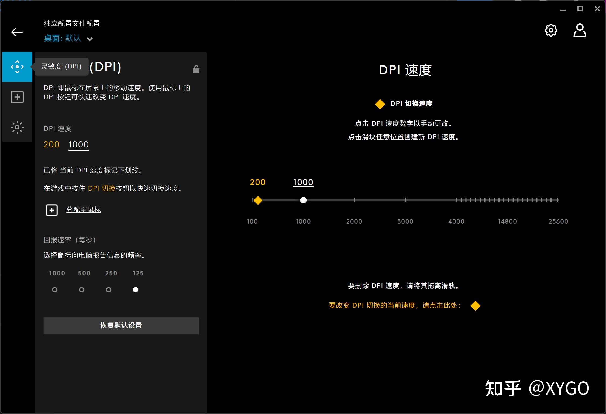606x414 pixels.
Task: Click the yellow DPI shift diamond on the slider
Action: pos(258,200)
